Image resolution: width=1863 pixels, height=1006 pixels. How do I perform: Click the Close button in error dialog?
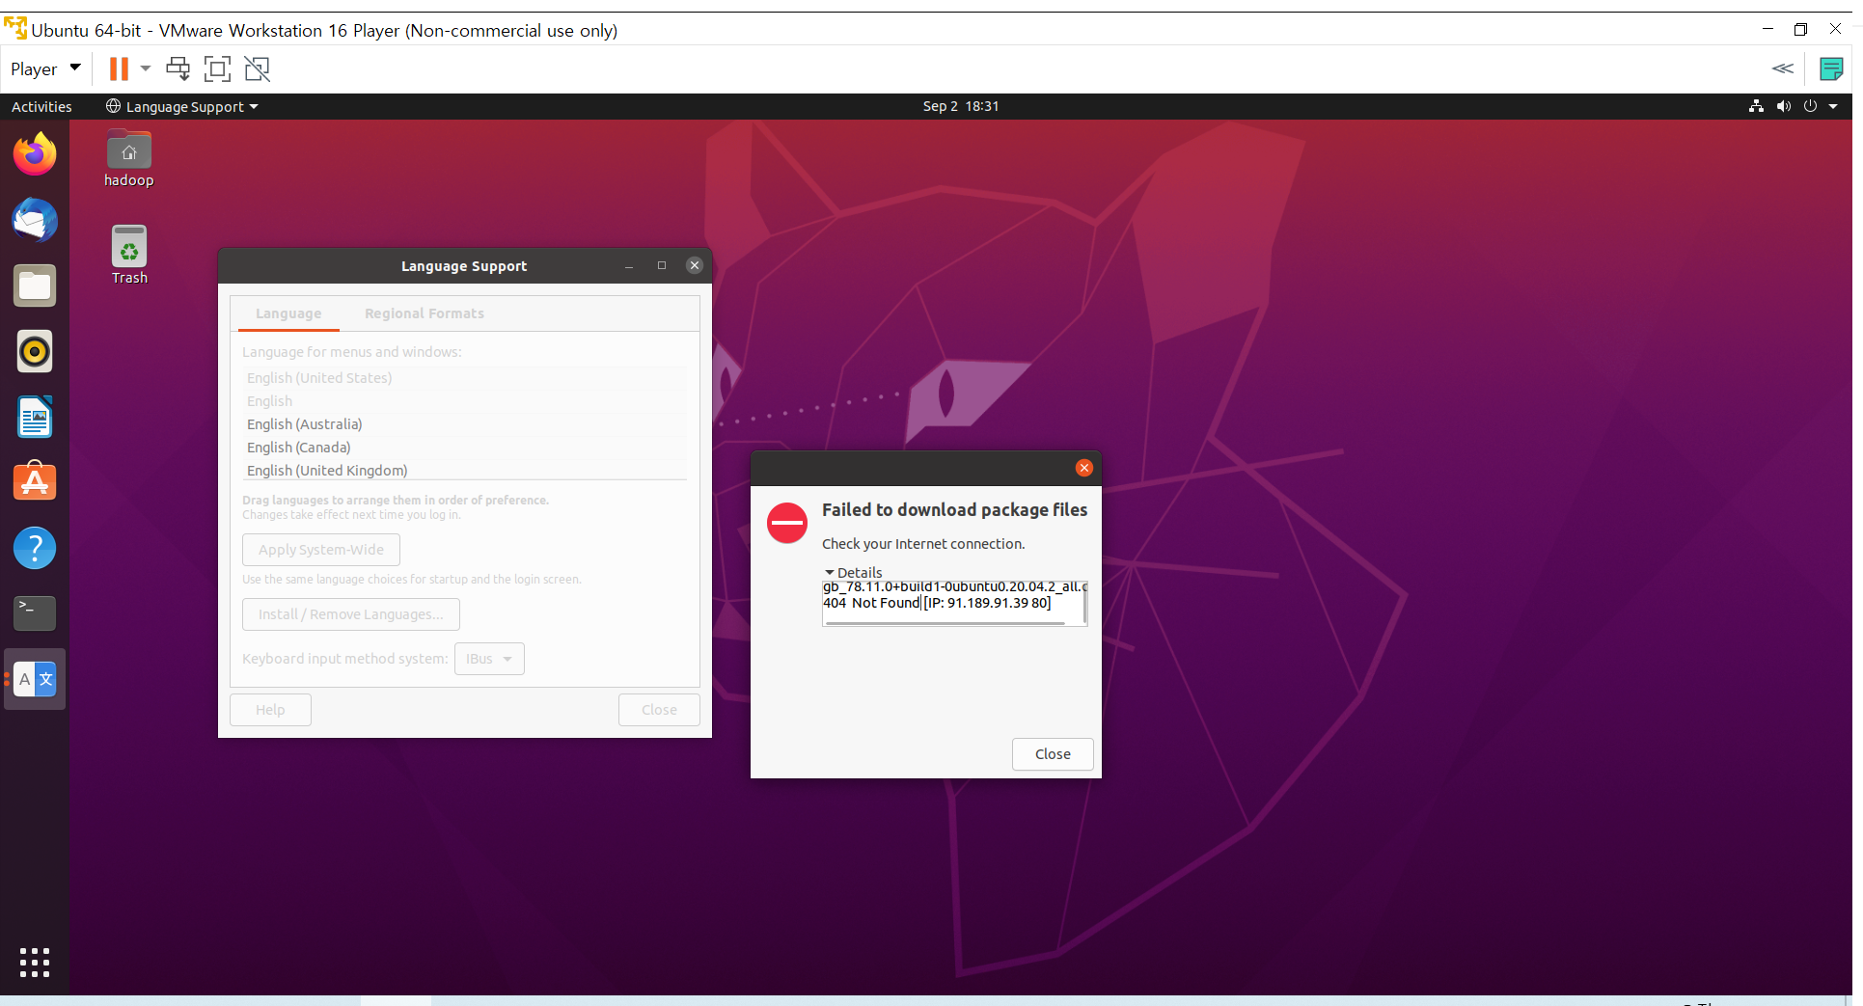tap(1053, 754)
